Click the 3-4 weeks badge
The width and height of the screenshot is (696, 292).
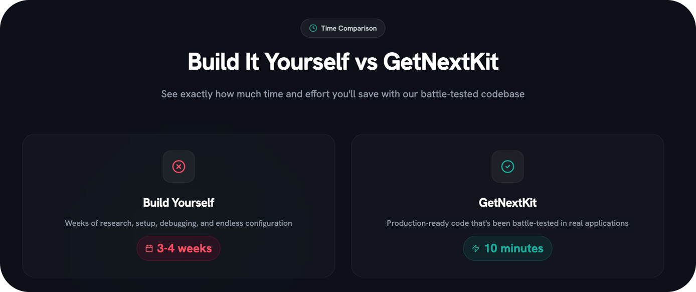179,248
